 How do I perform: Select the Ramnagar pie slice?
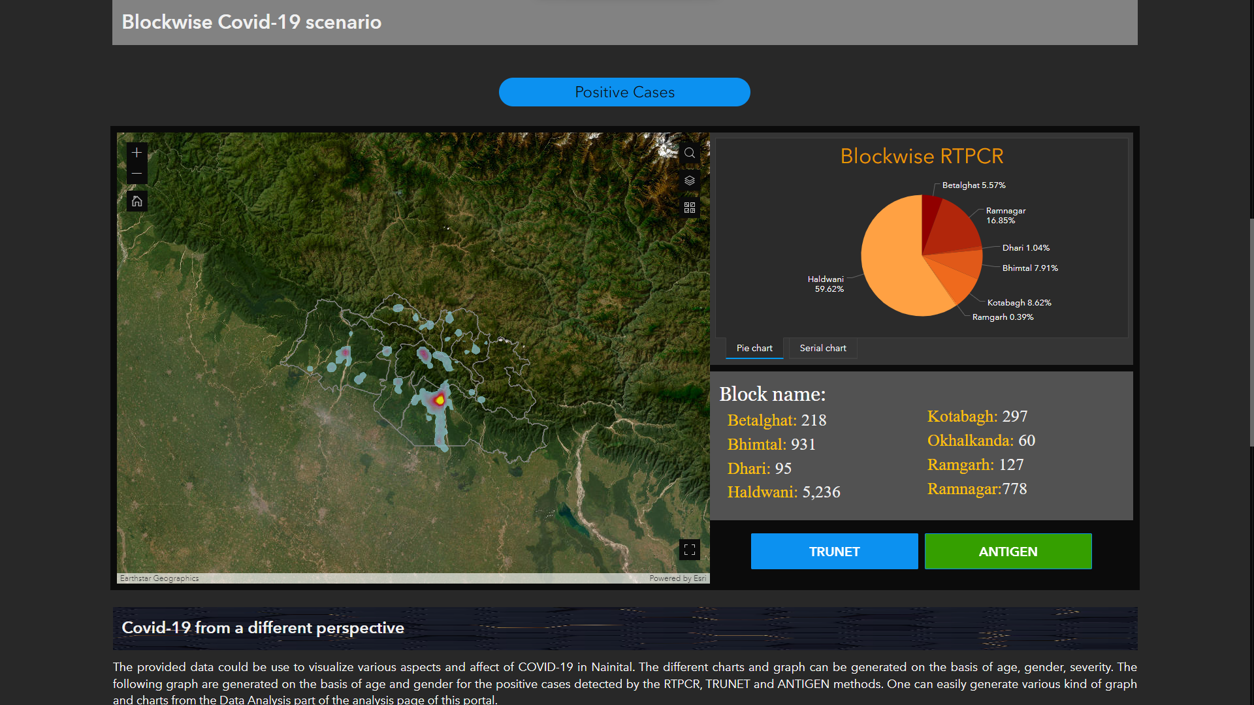[x=954, y=228]
